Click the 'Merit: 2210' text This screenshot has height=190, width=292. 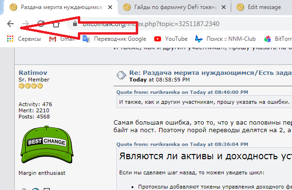[34, 110]
